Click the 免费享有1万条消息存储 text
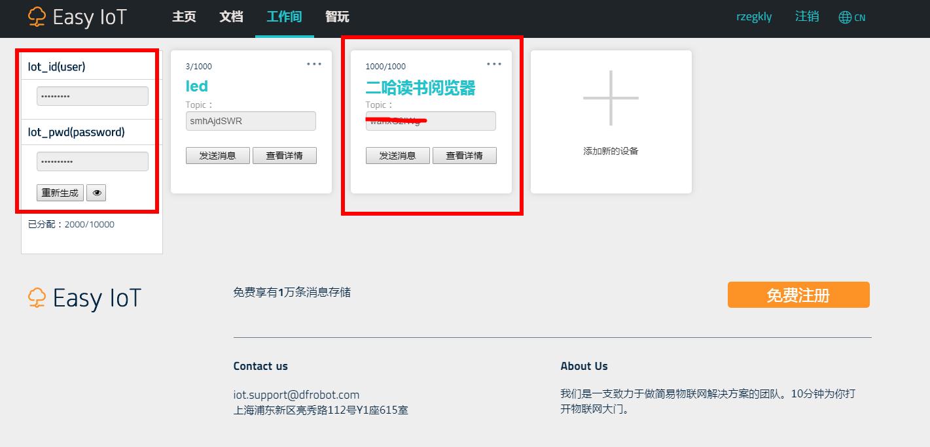The height and width of the screenshot is (447, 930). click(292, 292)
